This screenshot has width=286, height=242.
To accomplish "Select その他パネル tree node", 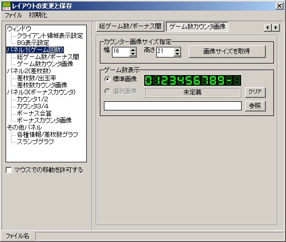I will tap(24, 127).
